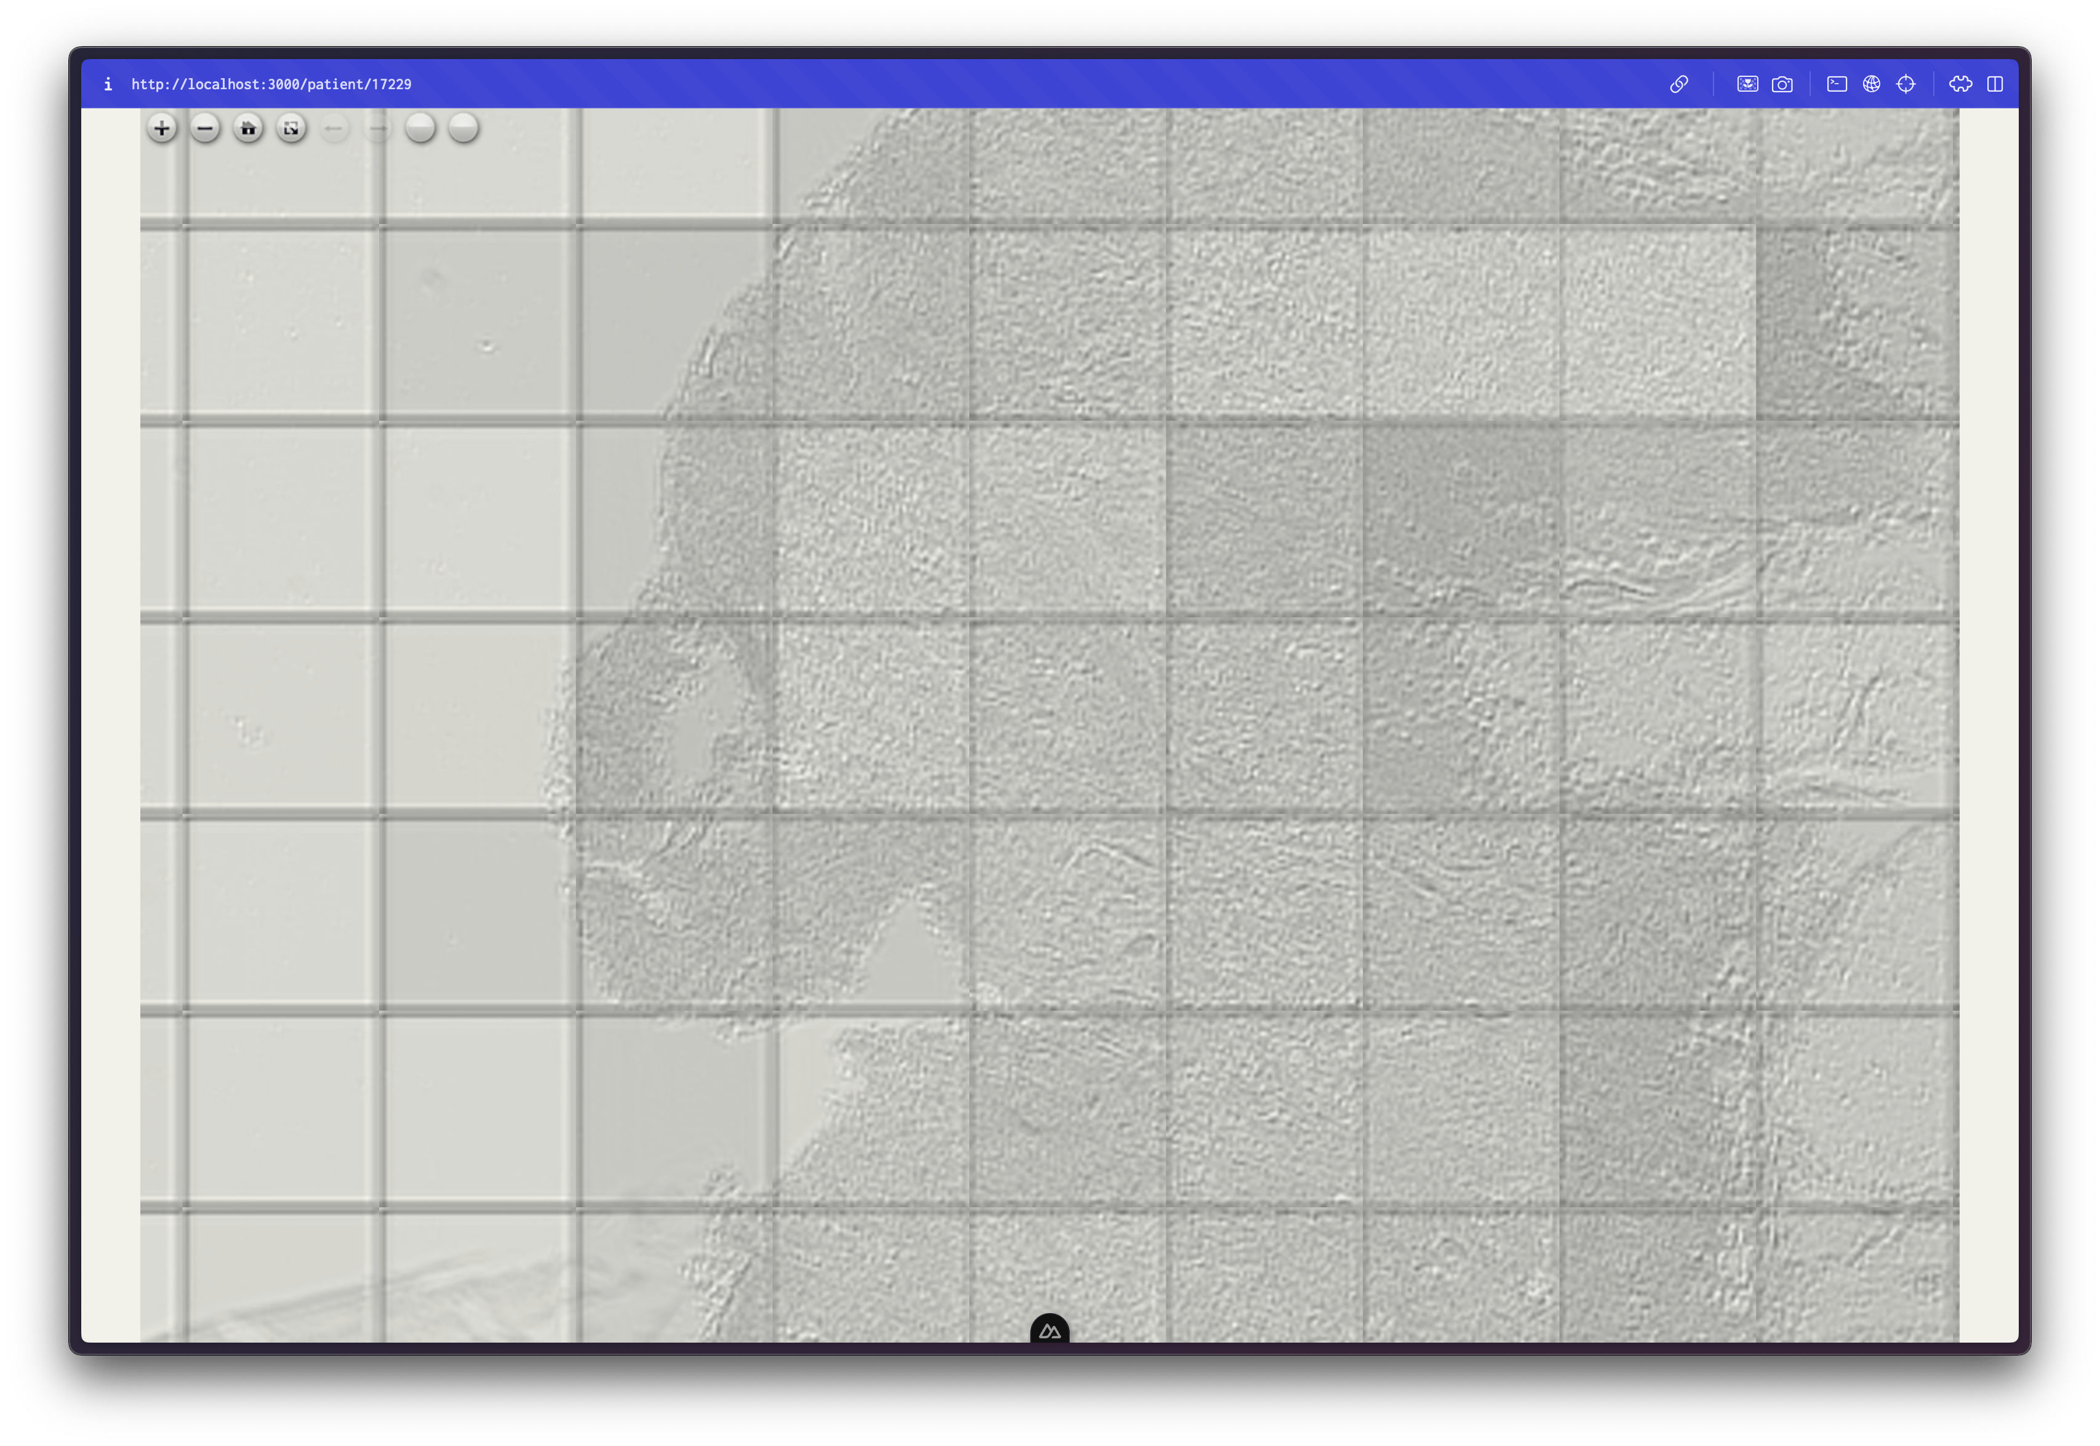Click the localhost patient URL field

[x=271, y=84]
